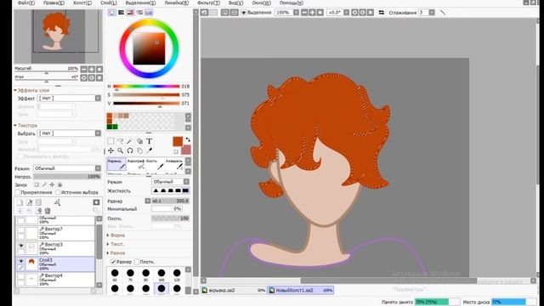Viewport: 544px width, 306px height.
Task: Zoom in in the navigator panel
Action: pos(92,69)
